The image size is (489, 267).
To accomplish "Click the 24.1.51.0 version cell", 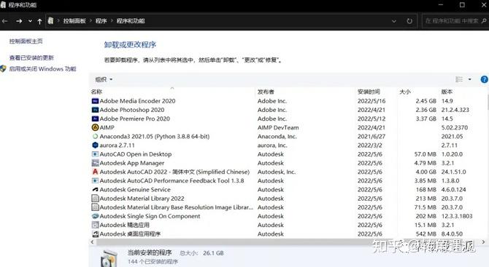I will [x=453, y=172].
